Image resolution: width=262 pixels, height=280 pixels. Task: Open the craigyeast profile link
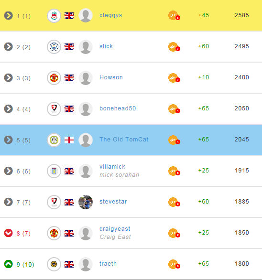pyautogui.click(x=115, y=229)
